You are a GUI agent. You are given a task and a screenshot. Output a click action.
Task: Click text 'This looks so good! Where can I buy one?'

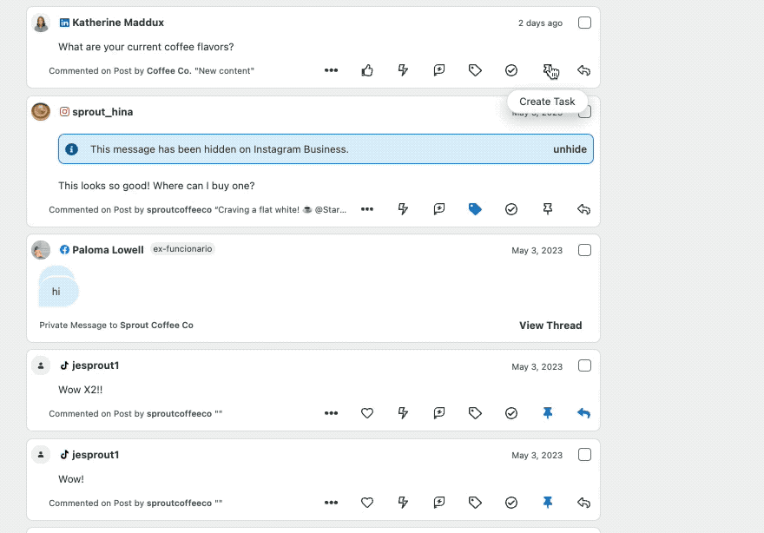pyautogui.click(x=156, y=186)
